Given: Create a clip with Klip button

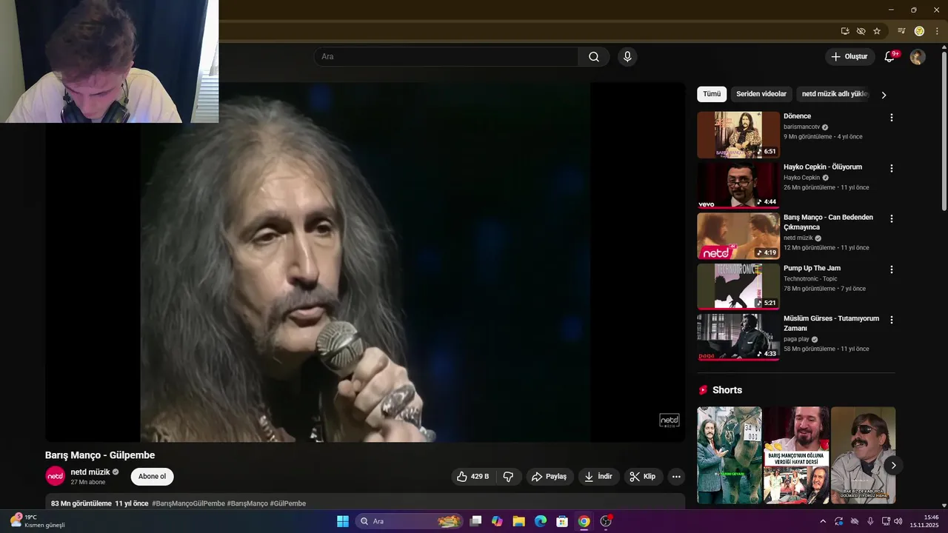Looking at the screenshot, I should click(643, 477).
